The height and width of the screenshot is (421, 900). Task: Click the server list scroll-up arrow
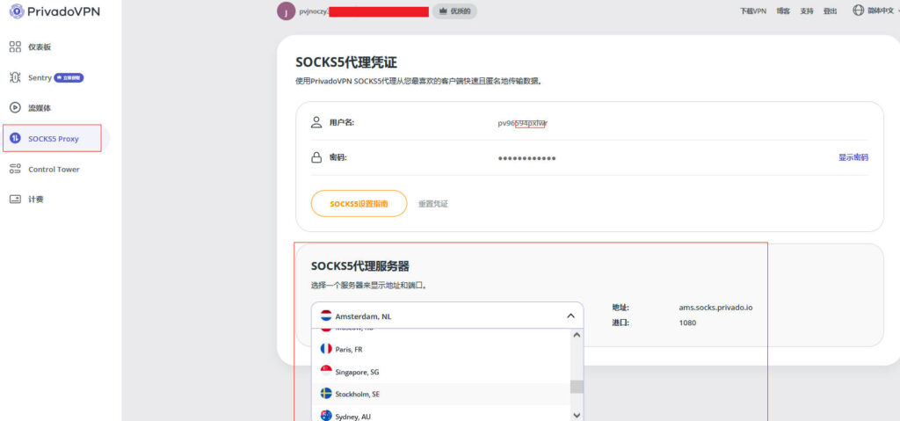tap(577, 335)
